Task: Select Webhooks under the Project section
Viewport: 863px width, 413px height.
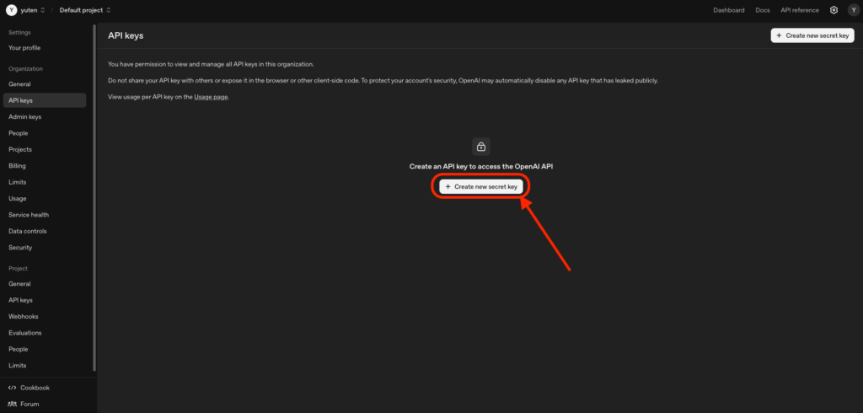Action: tap(24, 316)
